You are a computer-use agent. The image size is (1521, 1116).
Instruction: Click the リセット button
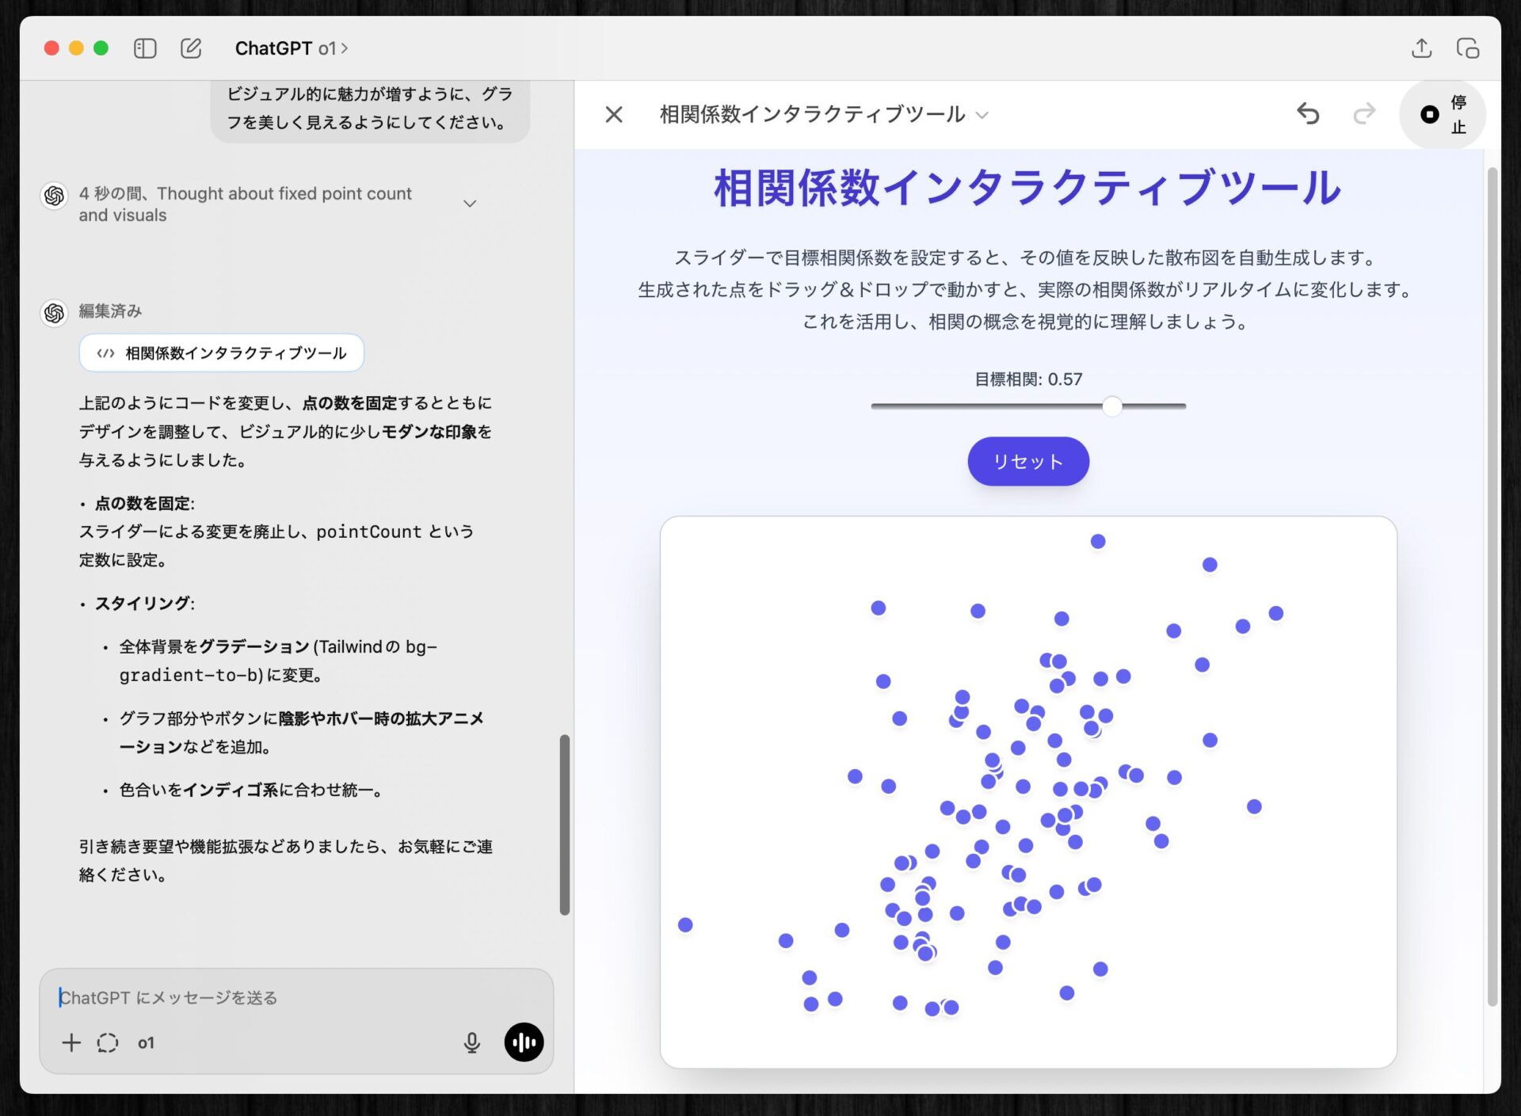click(x=1027, y=461)
